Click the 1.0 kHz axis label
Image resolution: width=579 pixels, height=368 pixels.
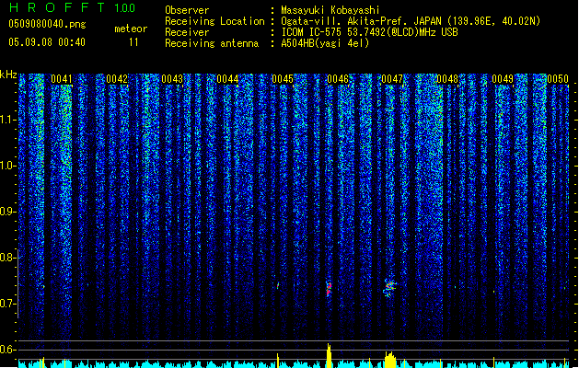click(7, 166)
